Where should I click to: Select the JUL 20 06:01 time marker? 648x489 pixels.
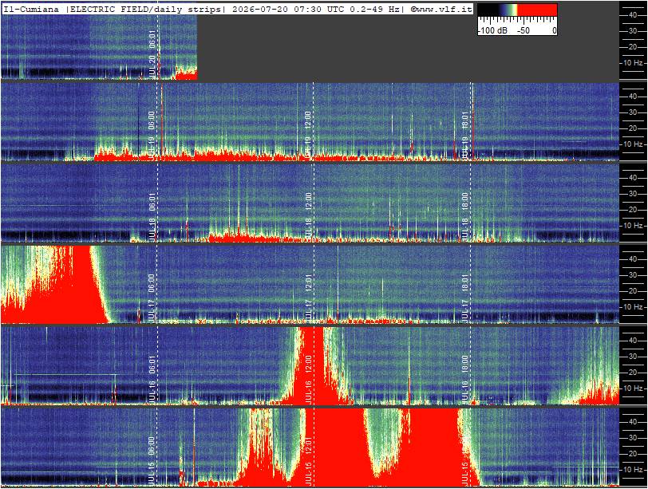point(152,53)
